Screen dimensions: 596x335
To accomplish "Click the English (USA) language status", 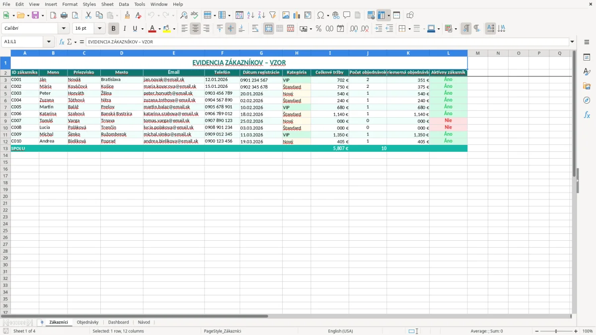I will 341,331.
